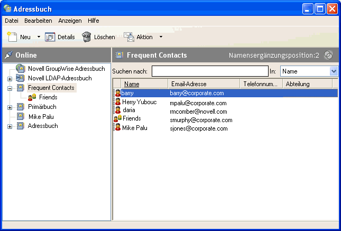Open the Datei menu

12,21
